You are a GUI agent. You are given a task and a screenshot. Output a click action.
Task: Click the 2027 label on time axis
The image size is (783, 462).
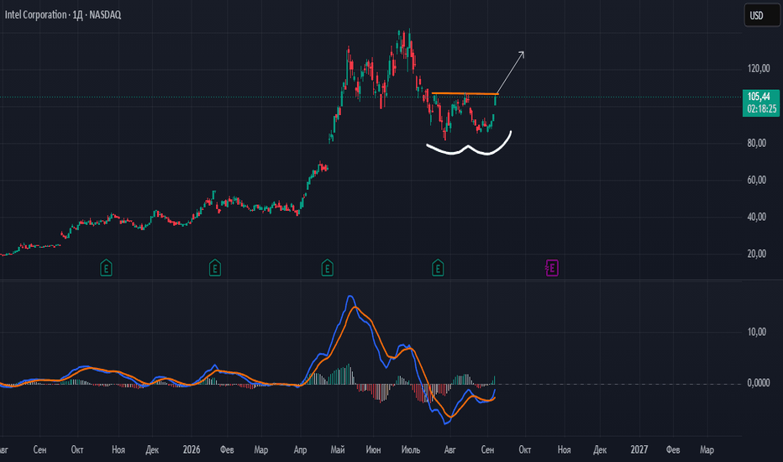click(x=639, y=449)
